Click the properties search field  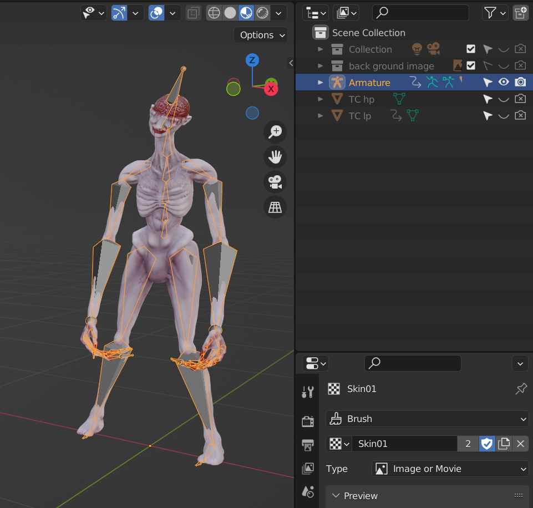[x=413, y=363]
